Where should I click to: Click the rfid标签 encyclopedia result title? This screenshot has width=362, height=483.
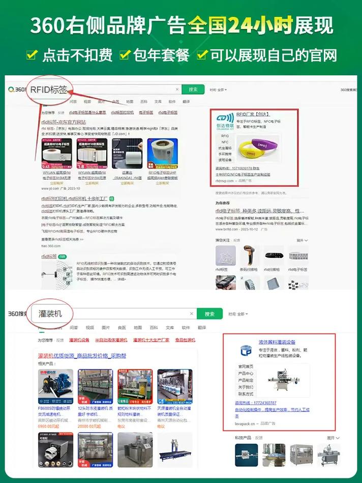click(49, 257)
